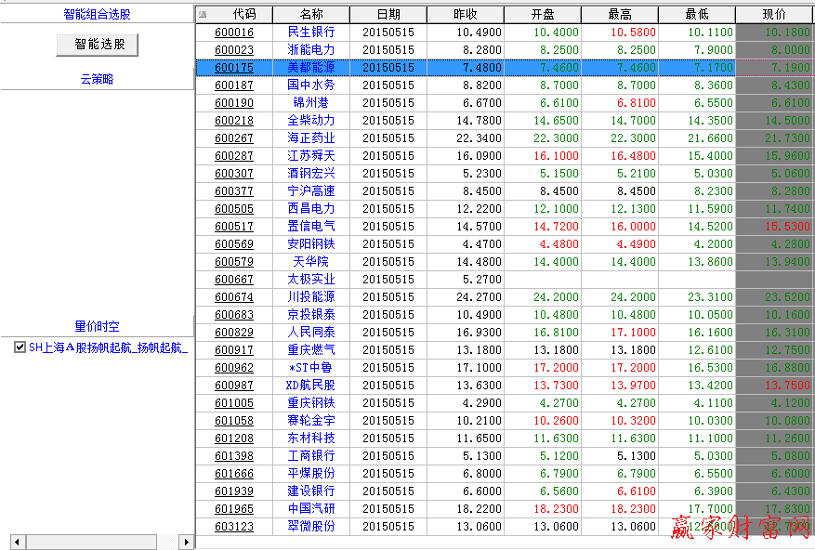Select the 智能组合选股 panel title

tap(97, 14)
